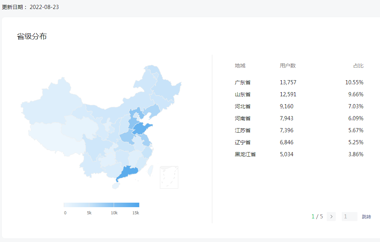Screen dimensions: 380x242
Task: Click the 地域 column header
Action: point(240,66)
